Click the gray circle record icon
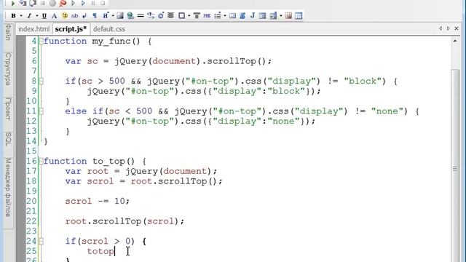The height and width of the screenshot is (262, 466). point(52,3)
